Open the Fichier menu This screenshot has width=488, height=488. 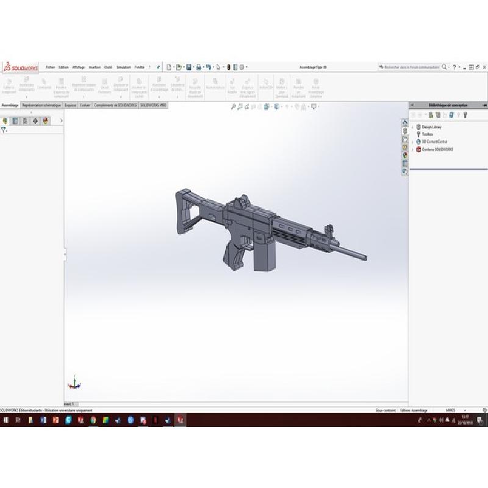coord(51,67)
